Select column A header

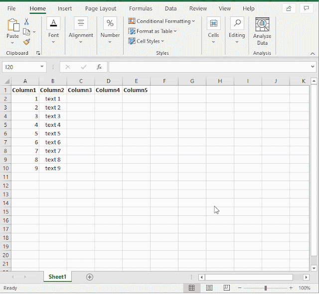tap(25, 81)
